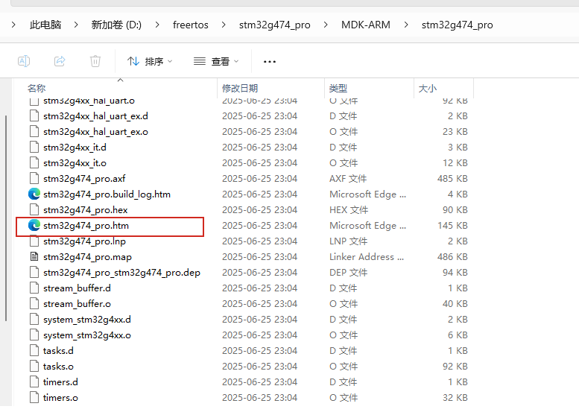Select stm32g474_pro_stm32g474_pro.dep file icon
Image resolution: width=579 pixels, height=418 pixels.
34,272
